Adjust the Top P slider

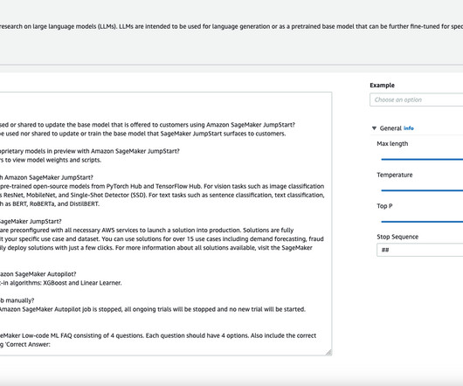pos(422,221)
